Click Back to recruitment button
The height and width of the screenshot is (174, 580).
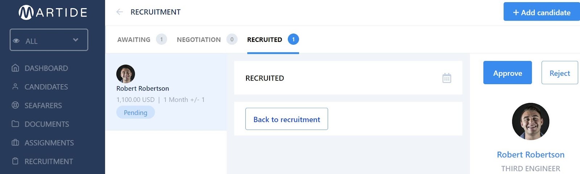point(286,119)
